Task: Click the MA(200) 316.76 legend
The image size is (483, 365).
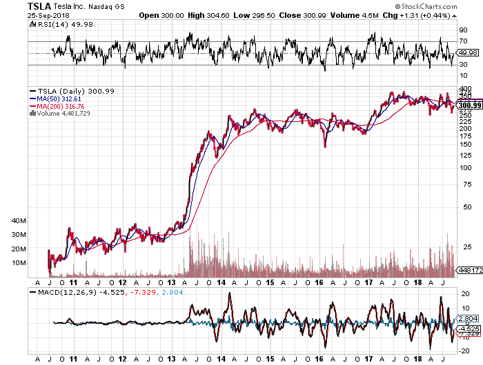Action: (57, 106)
